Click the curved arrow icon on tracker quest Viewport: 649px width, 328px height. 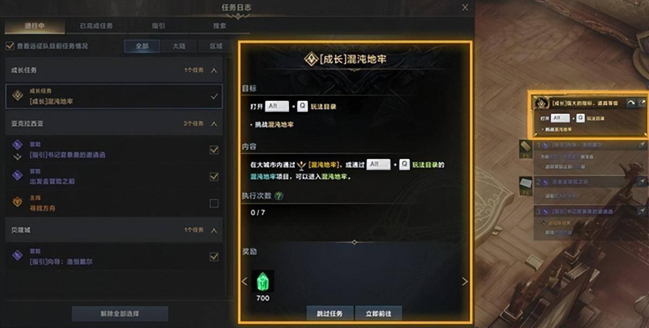631,103
